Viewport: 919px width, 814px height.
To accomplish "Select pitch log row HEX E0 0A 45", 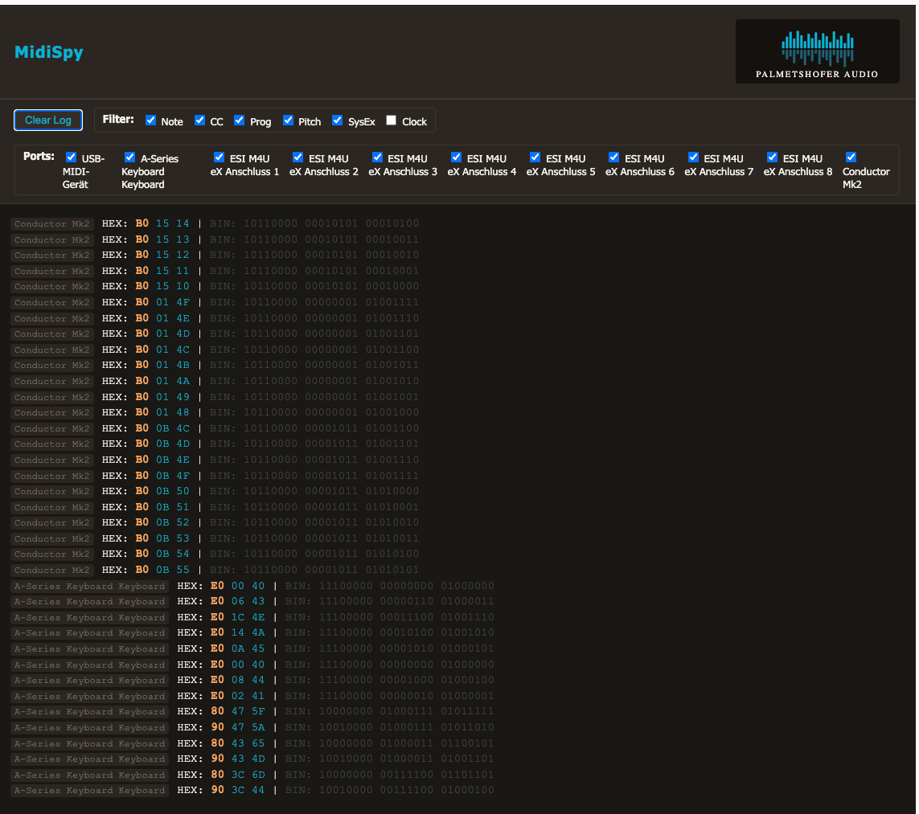I will [x=252, y=648].
